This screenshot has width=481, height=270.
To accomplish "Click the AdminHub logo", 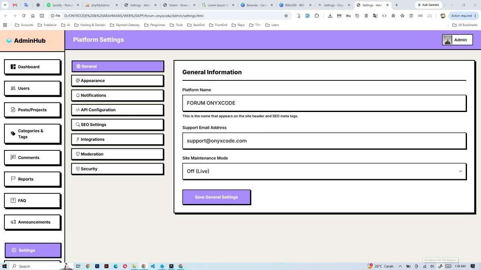I will 26,40.
